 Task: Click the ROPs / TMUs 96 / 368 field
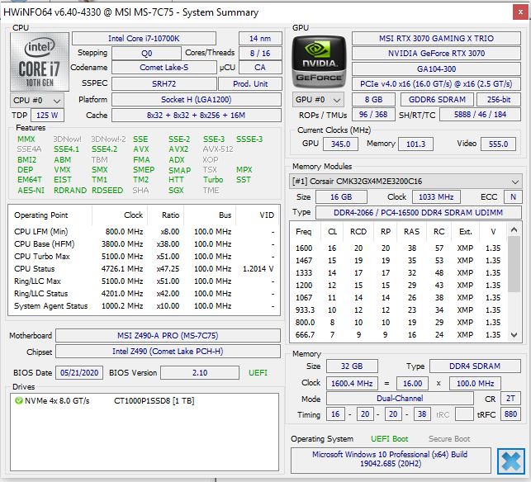tap(373, 115)
